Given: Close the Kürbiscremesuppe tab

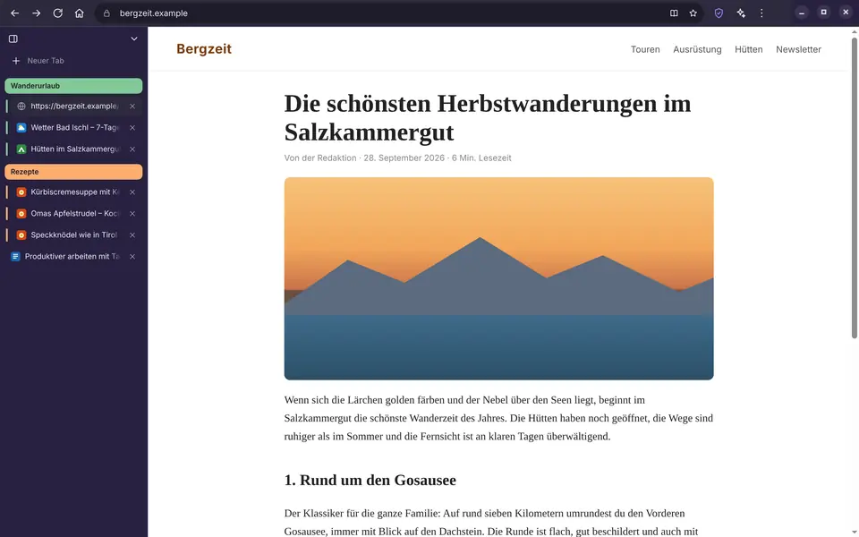Looking at the screenshot, I should (132, 192).
